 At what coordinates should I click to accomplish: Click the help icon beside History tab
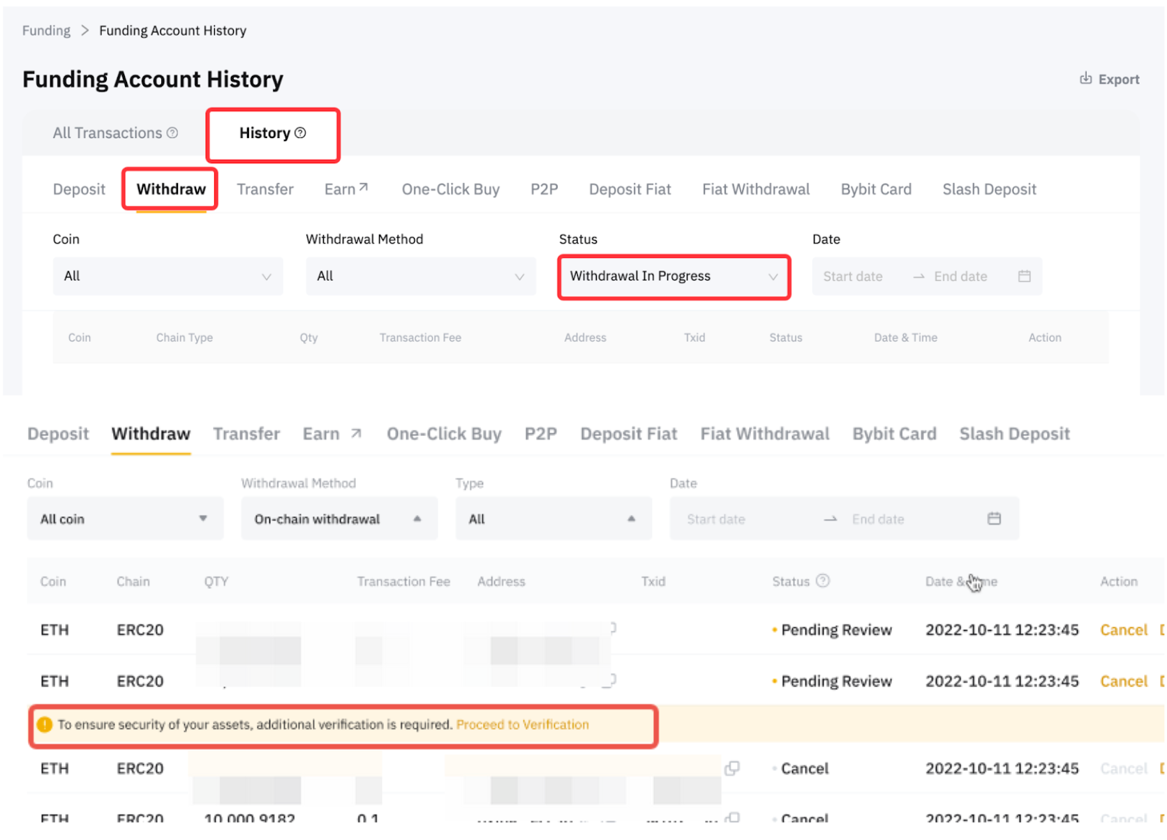click(300, 133)
